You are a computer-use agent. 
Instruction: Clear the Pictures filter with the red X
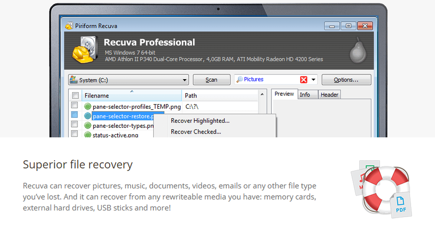point(304,80)
